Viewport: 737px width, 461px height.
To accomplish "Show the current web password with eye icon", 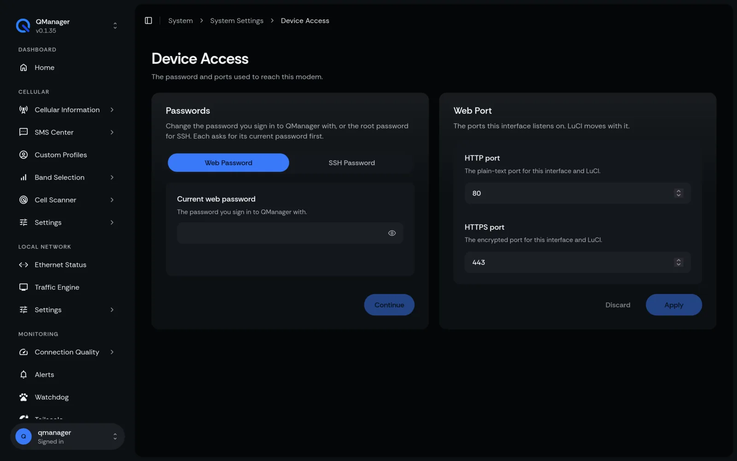I will point(392,233).
